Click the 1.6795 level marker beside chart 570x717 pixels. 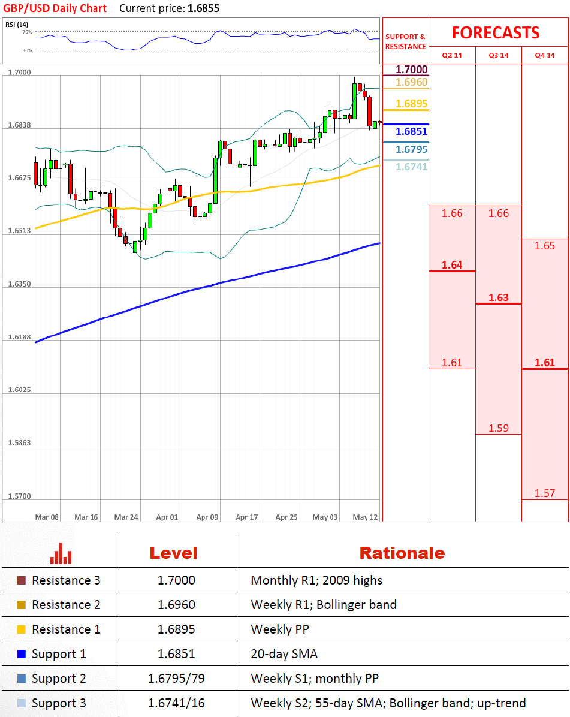[412, 149]
